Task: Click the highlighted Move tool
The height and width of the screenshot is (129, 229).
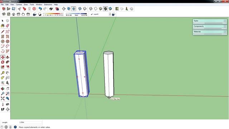Action: [3, 57]
